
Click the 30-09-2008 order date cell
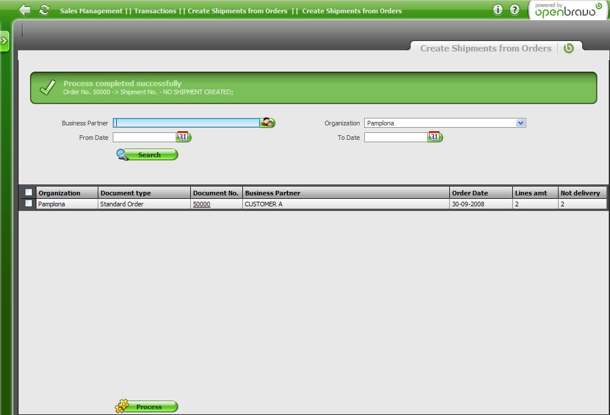(481, 204)
